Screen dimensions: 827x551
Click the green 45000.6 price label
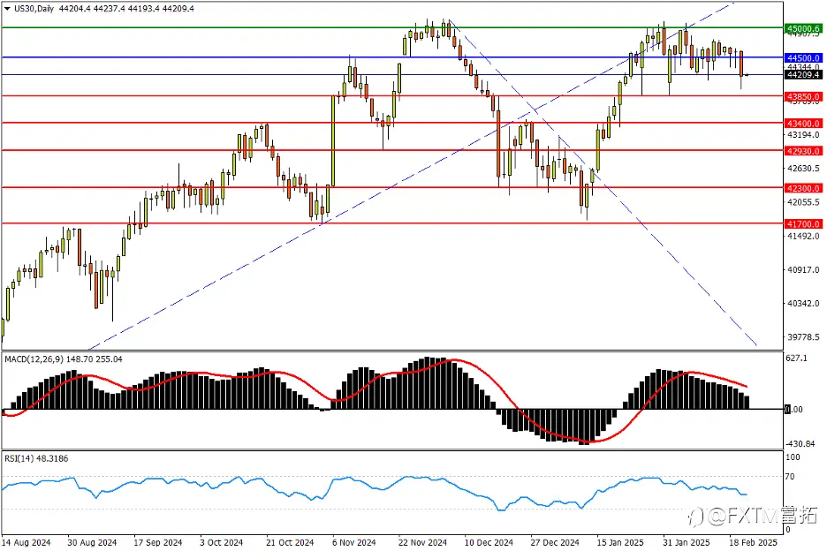[803, 28]
